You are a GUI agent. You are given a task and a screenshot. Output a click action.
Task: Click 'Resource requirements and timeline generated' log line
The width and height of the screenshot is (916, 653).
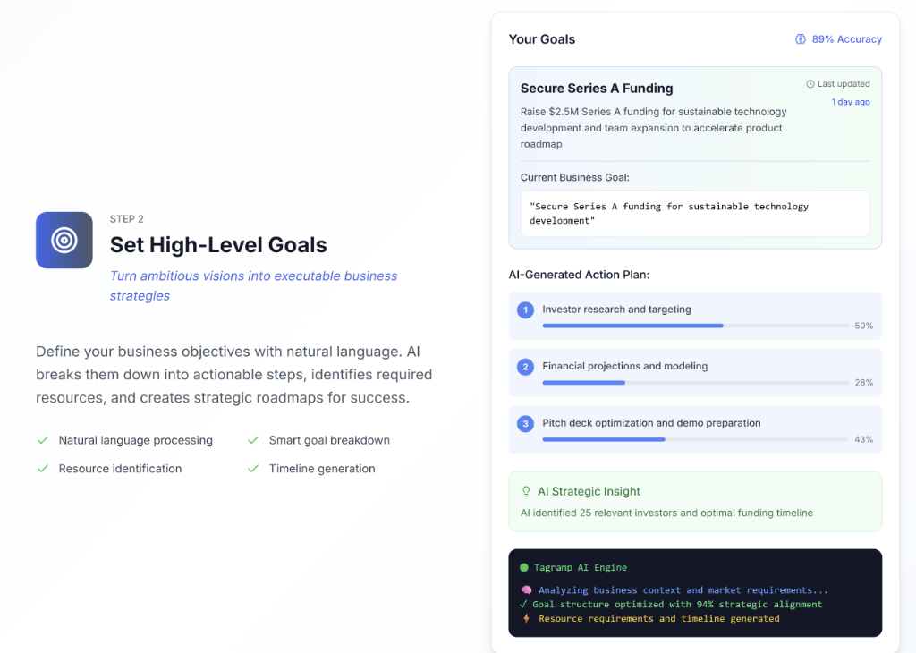(659, 618)
